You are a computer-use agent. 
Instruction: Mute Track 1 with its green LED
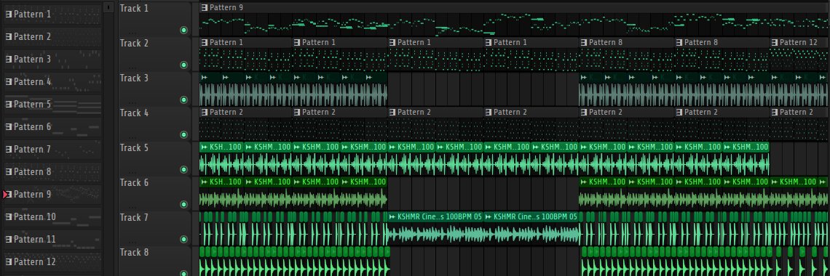(183, 30)
